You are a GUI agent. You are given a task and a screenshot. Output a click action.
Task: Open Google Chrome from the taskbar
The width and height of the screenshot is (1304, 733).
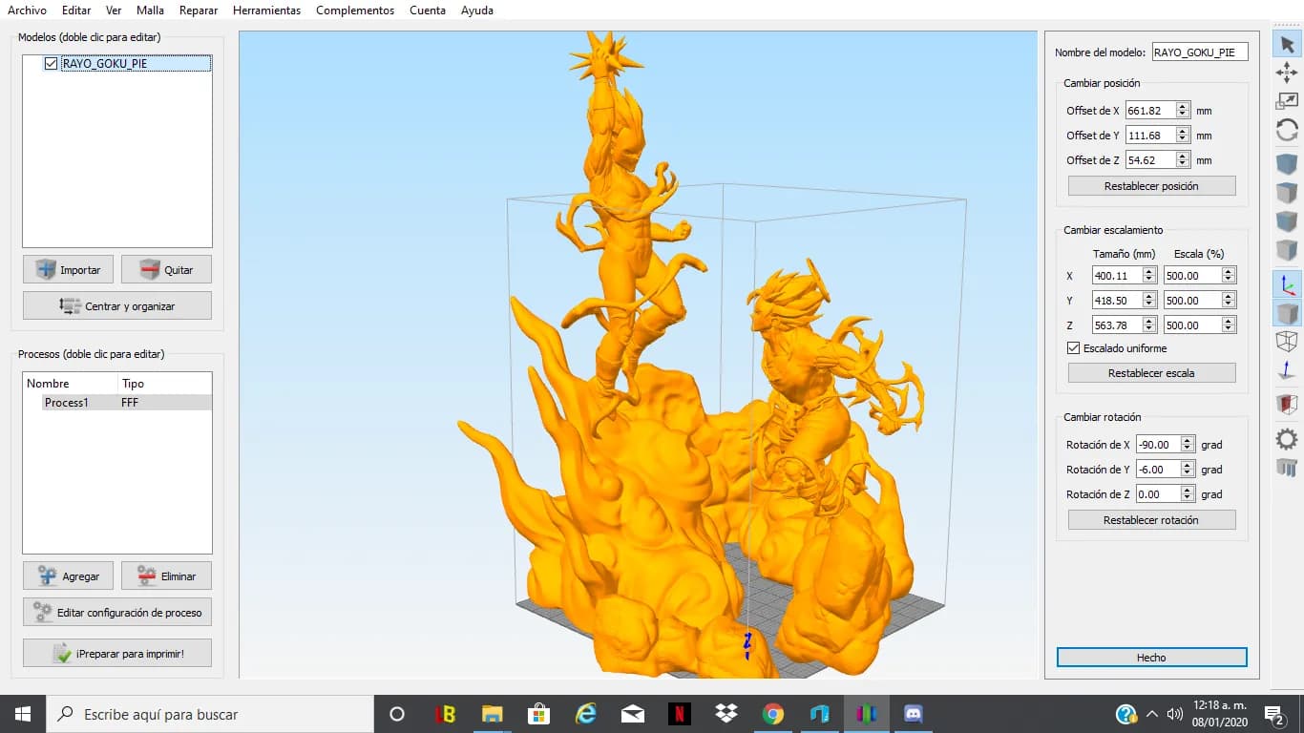(773, 714)
